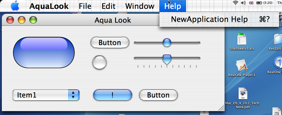Image resolution: width=282 pixels, height=115 pixels.
Task: Select the SiteSheetv1.xls file icon
Action: pyautogui.click(x=242, y=39)
